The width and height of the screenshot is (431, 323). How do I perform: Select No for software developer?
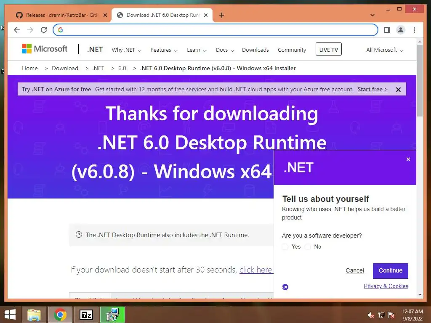(308, 246)
